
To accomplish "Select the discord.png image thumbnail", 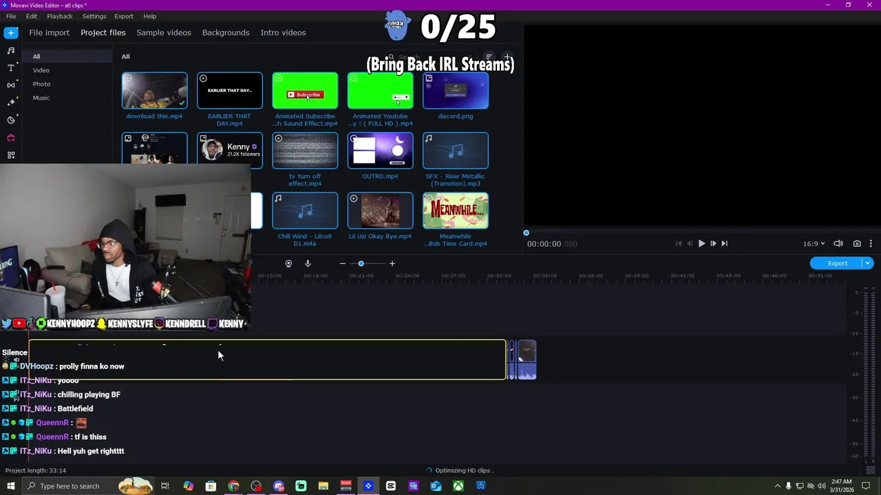I will coord(456,91).
